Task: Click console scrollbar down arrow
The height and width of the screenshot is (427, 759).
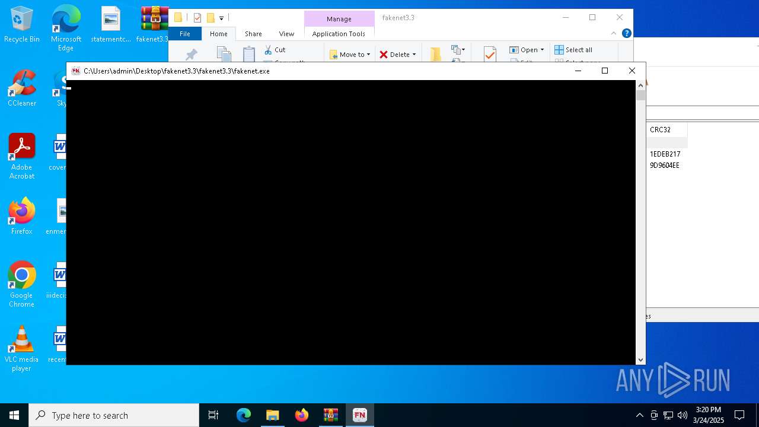Action: [x=640, y=360]
